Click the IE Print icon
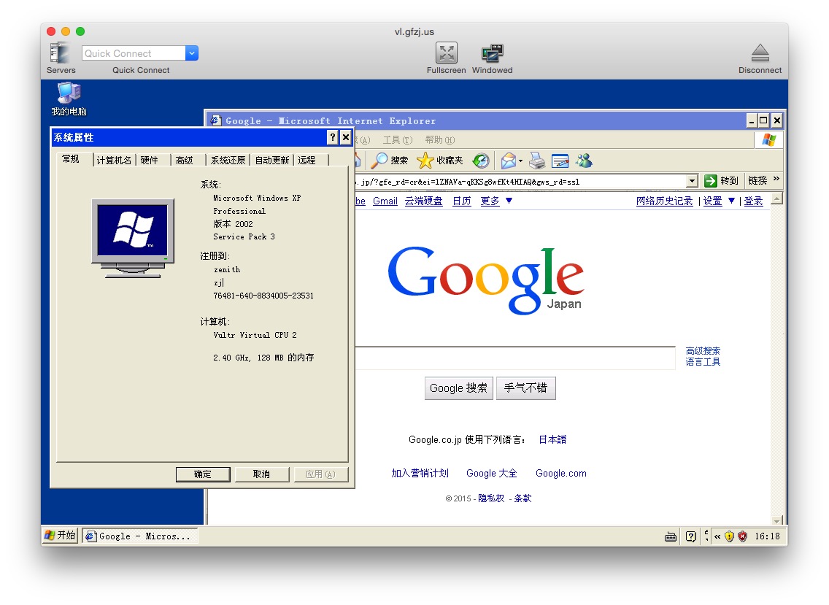The height and width of the screenshot is (605, 829). pyautogui.click(x=537, y=161)
